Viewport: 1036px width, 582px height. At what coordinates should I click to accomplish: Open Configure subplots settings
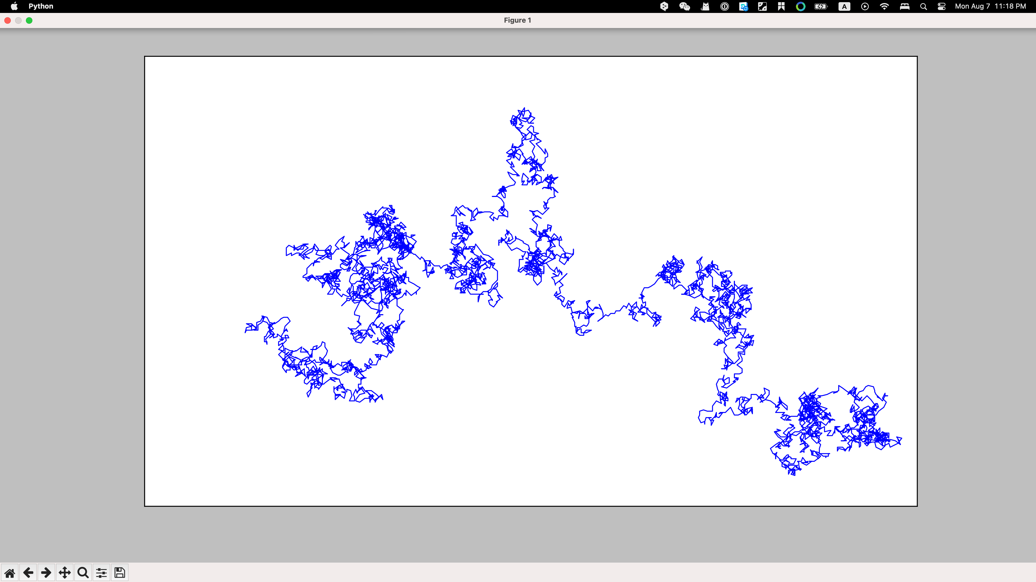coord(101,572)
